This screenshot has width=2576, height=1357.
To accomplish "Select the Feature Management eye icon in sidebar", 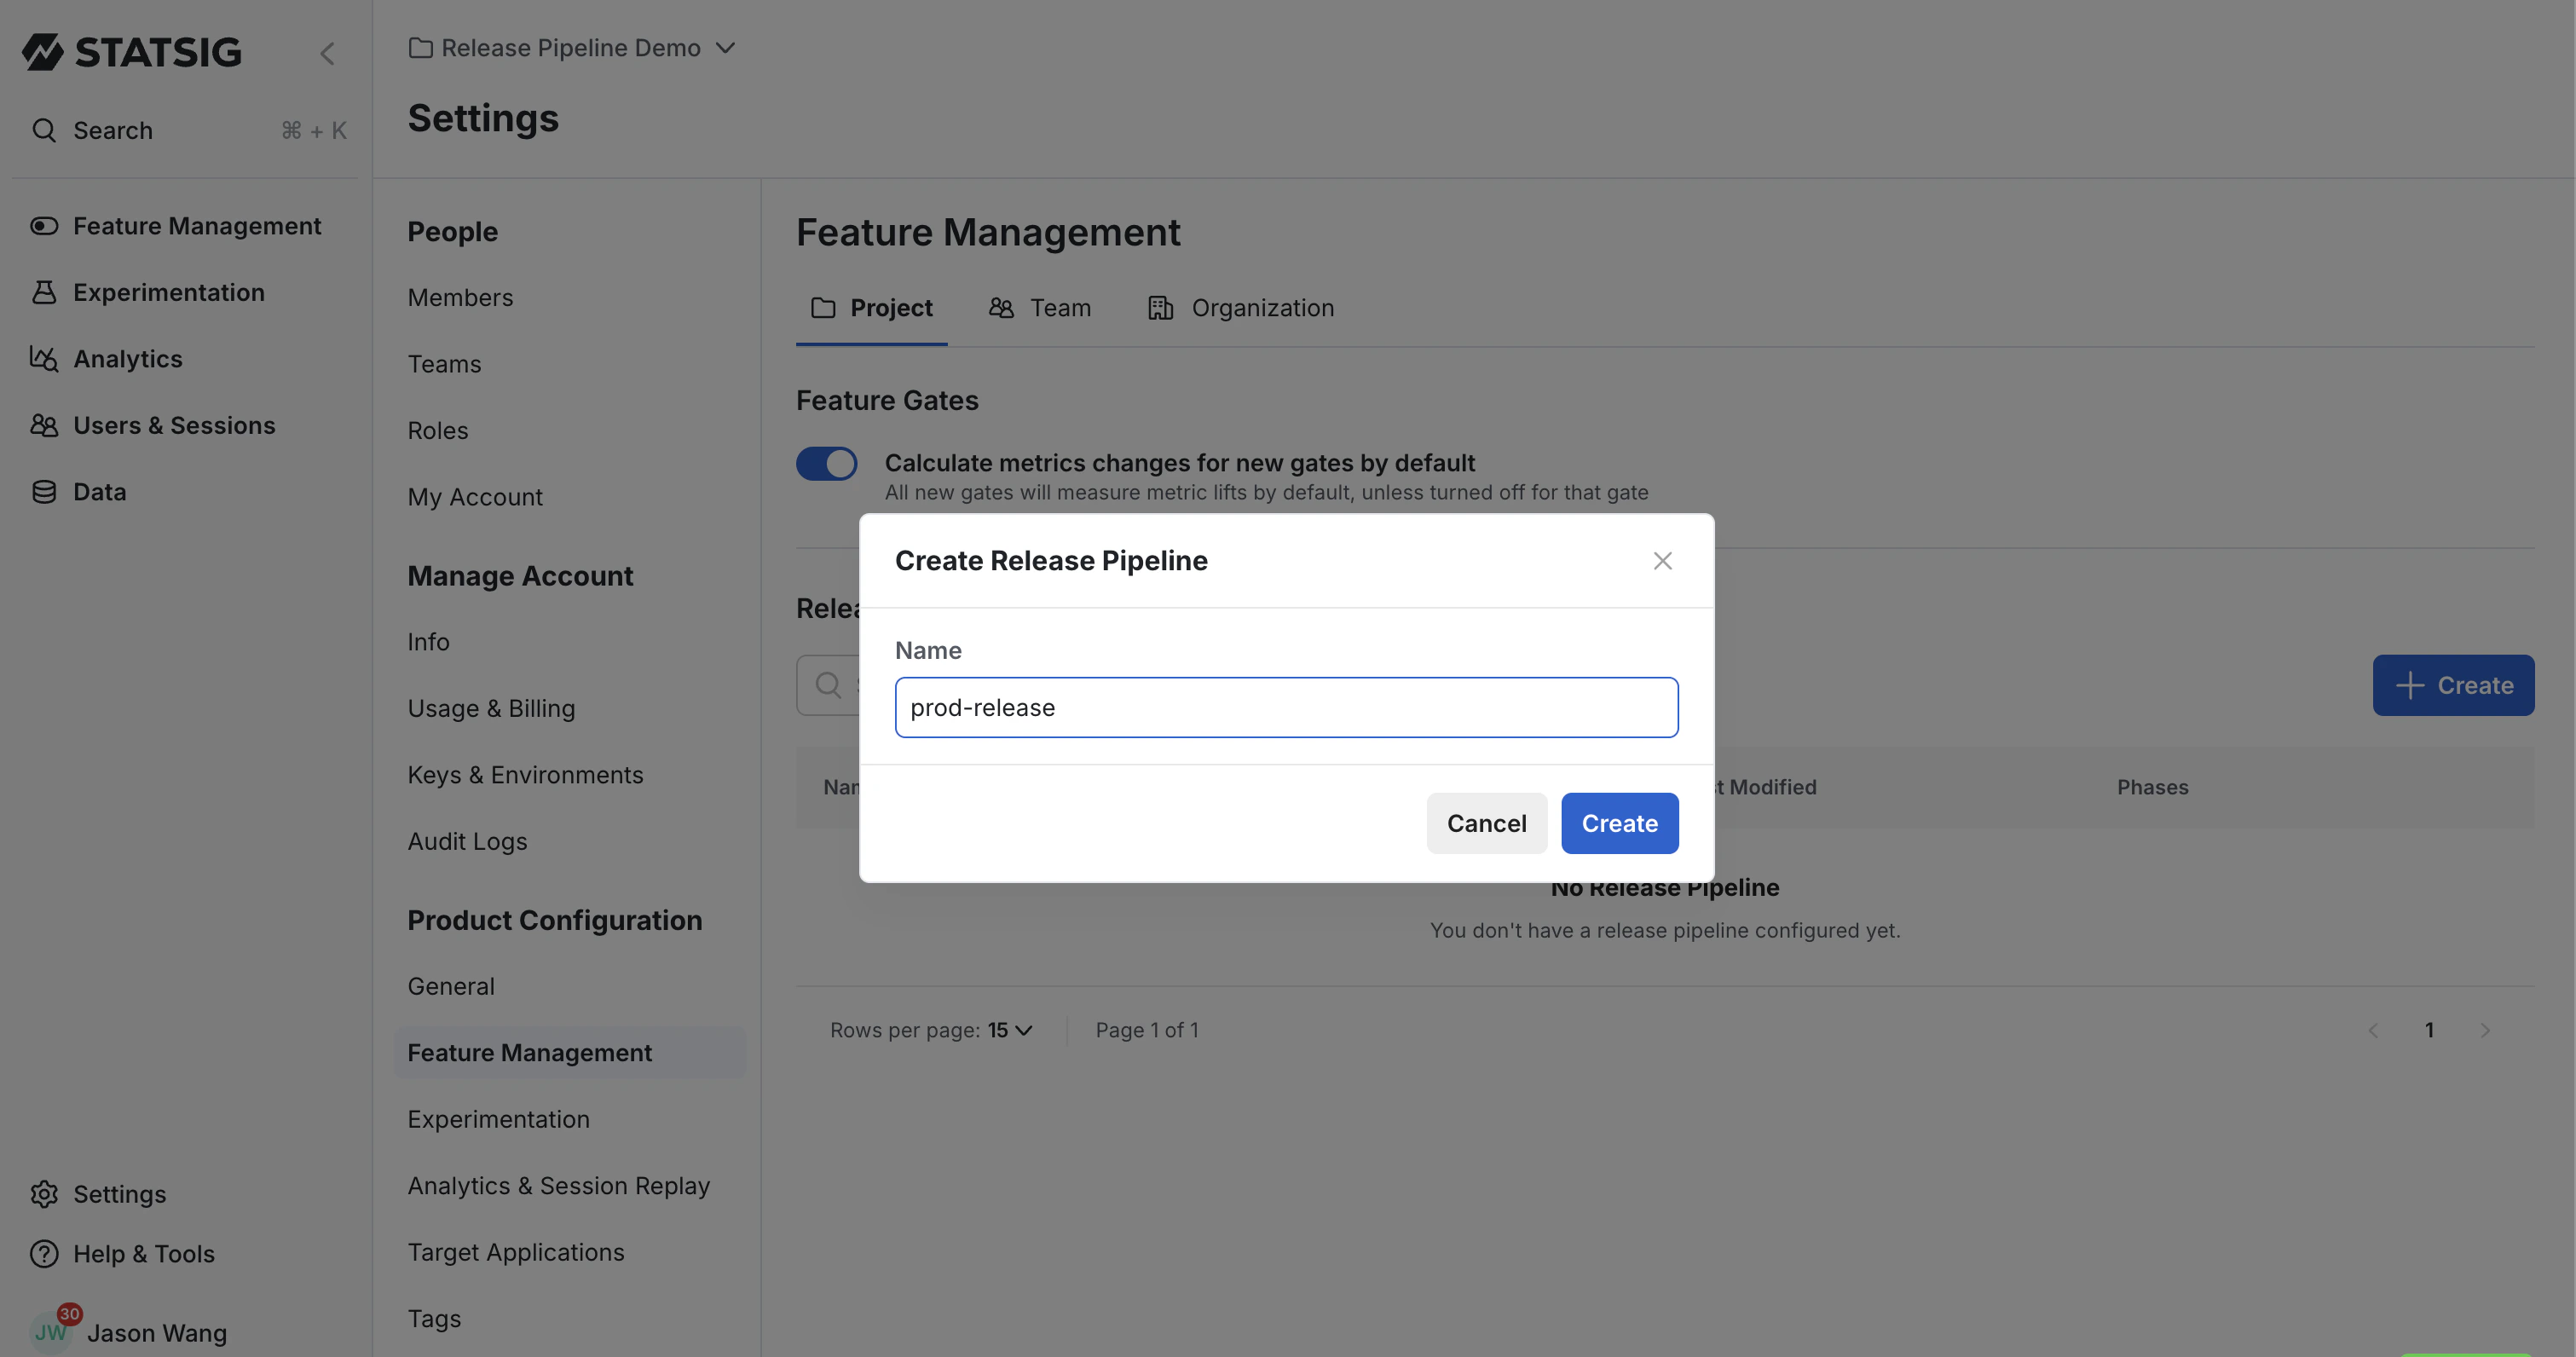I will pos(44,225).
